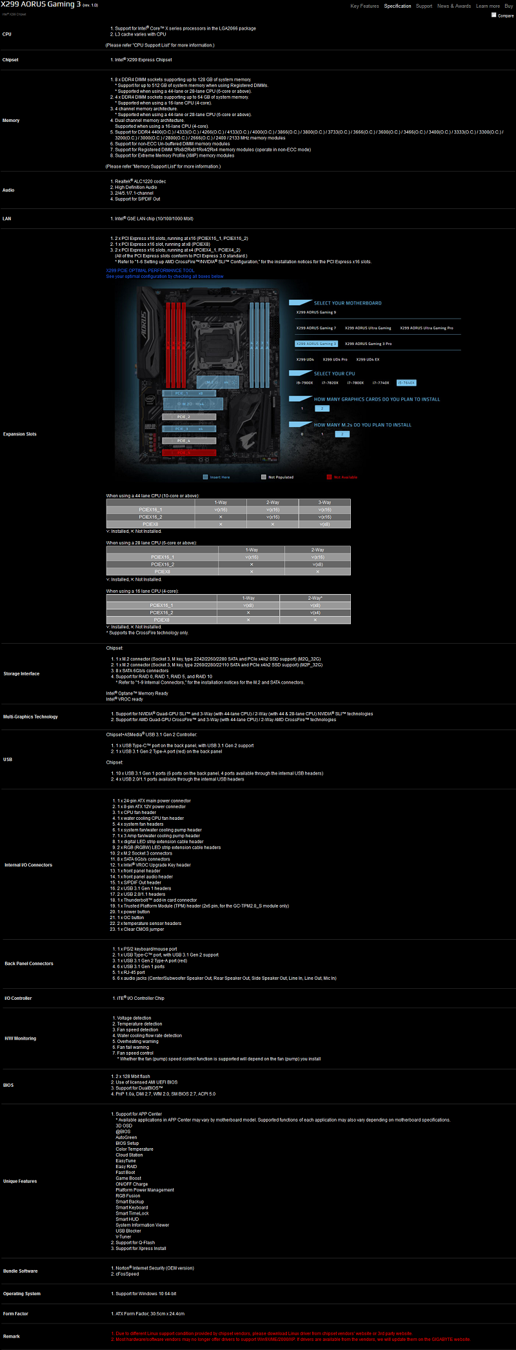Screen dimensions: 516x1350
Task: Select the i7-7800X CPU option
Action: click(x=355, y=382)
